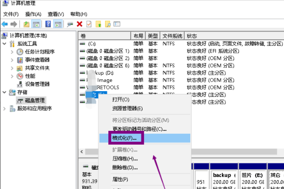284x189 pixels.
Task: Choose 删除卷(D)... from context menu
Action: tap(125, 167)
